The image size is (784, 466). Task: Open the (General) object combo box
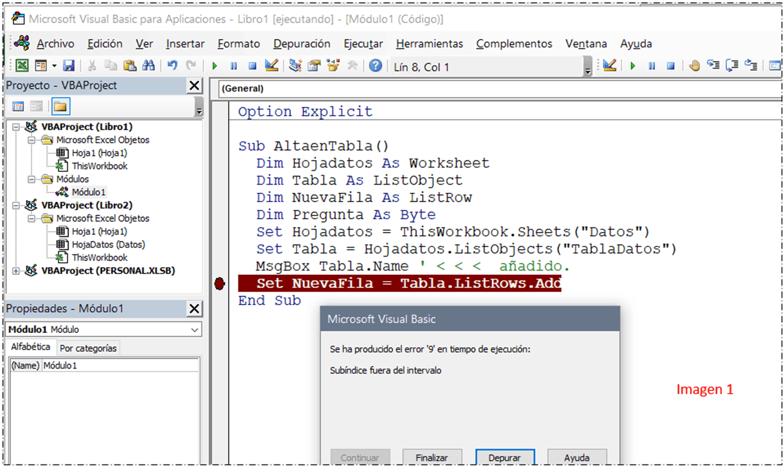(x=500, y=88)
